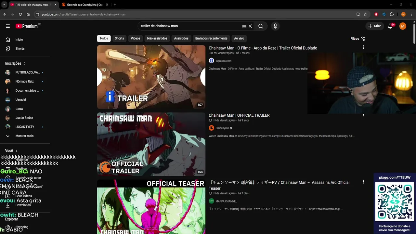Screen dimensions: 416x234
Task: Open the LUCAS TYLTY subscription channel
Action: pos(25,127)
